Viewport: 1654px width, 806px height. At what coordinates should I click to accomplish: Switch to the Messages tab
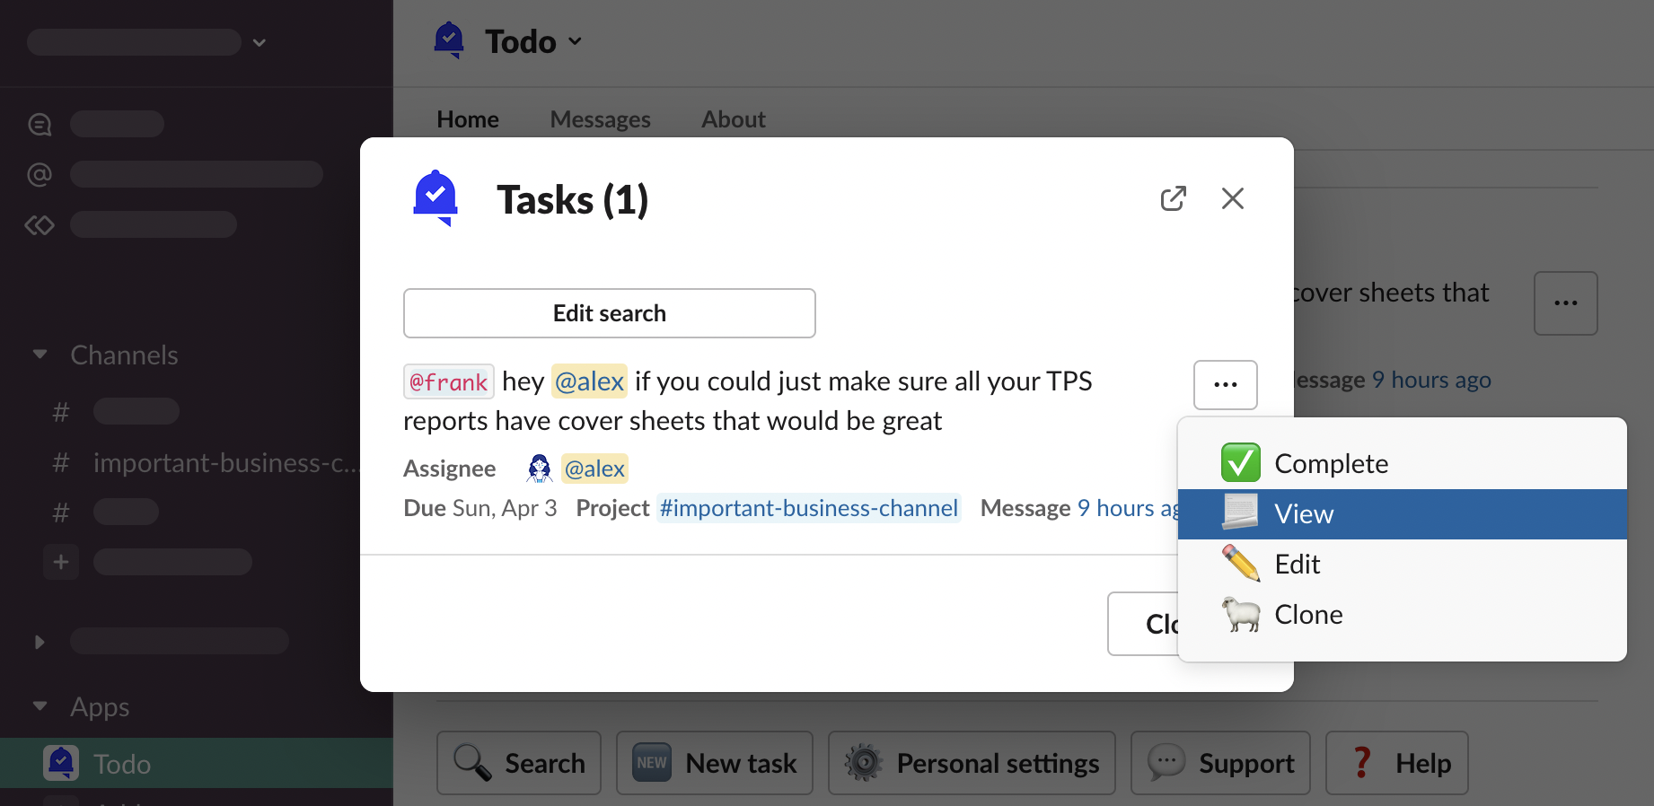coord(600,119)
